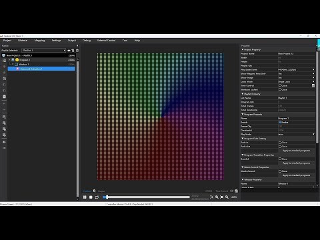Open the Play Speed Level dropdown
This screenshot has height=240, width=320.
click(313, 69)
